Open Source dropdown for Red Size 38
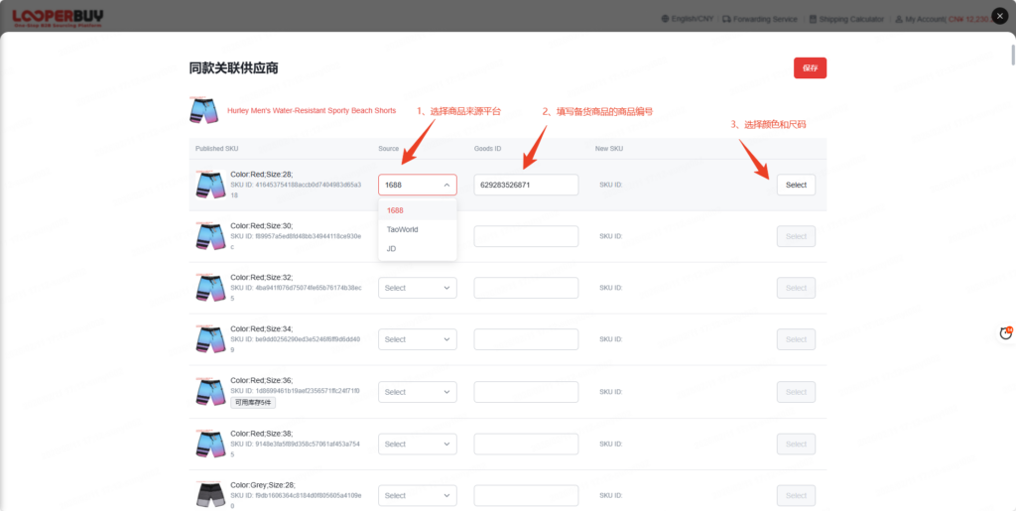Viewport: 1016px width, 511px height. [417, 444]
